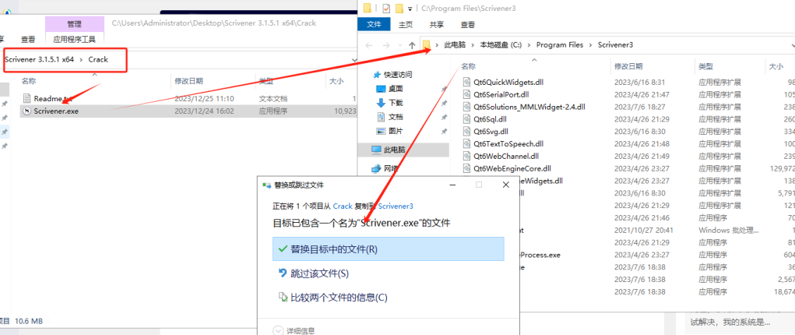
Task: Click the Qt6Sql.dll file icon
Action: click(466, 119)
